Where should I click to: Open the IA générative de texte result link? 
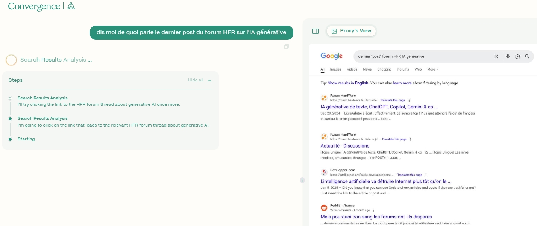tap(379, 107)
